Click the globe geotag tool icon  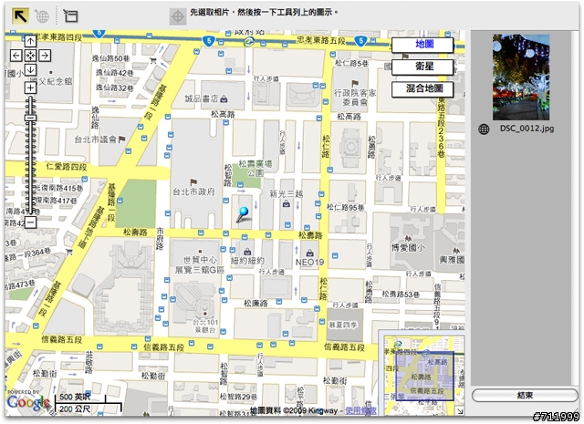point(42,16)
